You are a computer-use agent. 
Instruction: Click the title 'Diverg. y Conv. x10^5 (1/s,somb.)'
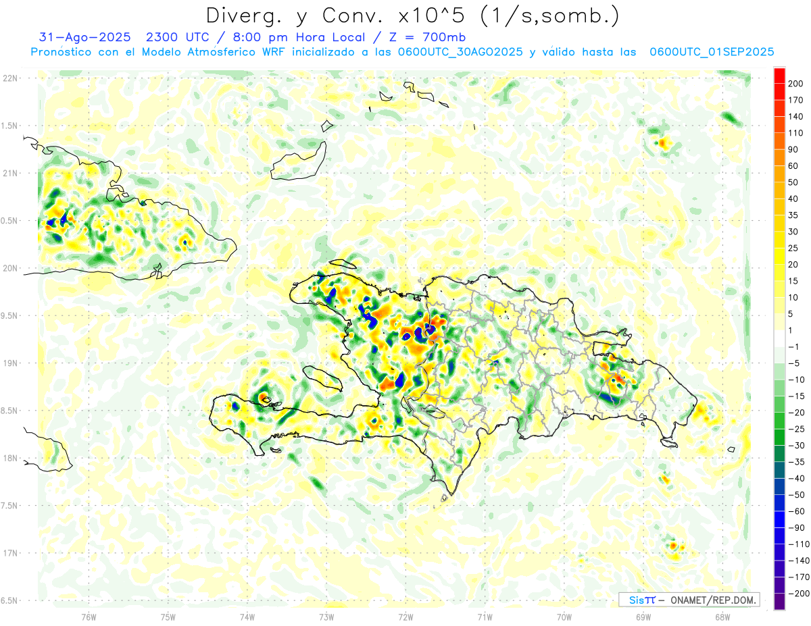click(x=412, y=16)
